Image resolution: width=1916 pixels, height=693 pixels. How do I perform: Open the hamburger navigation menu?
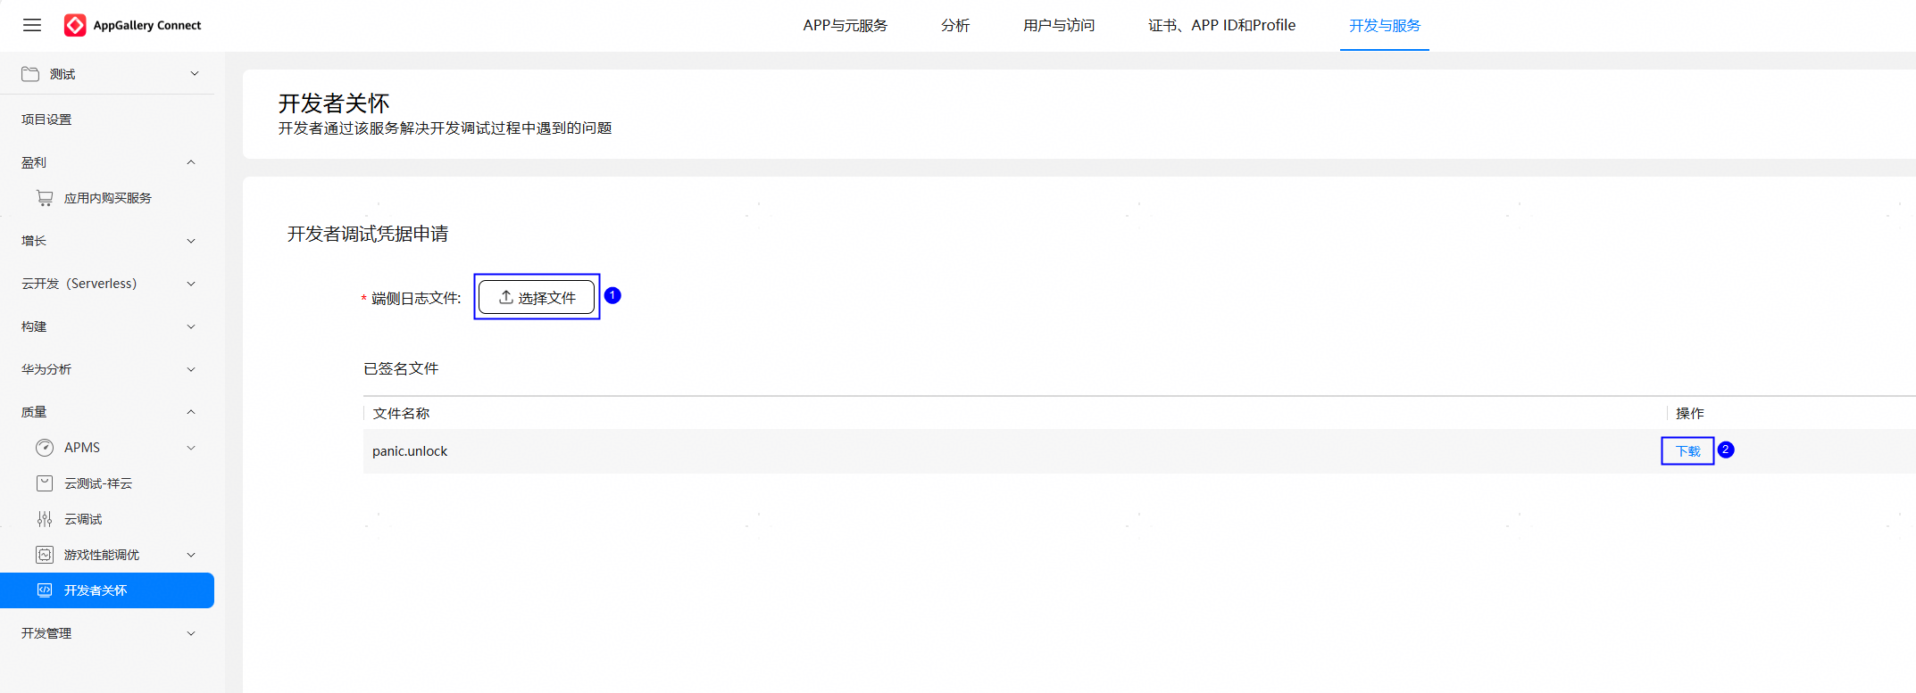[x=32, y=25]
